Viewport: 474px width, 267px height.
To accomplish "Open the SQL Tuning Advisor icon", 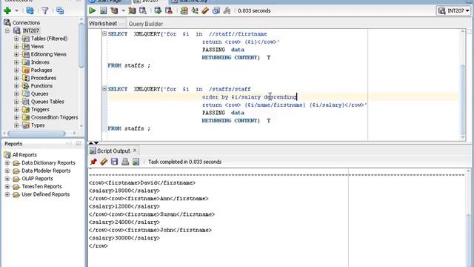I will tap(143, 10).
